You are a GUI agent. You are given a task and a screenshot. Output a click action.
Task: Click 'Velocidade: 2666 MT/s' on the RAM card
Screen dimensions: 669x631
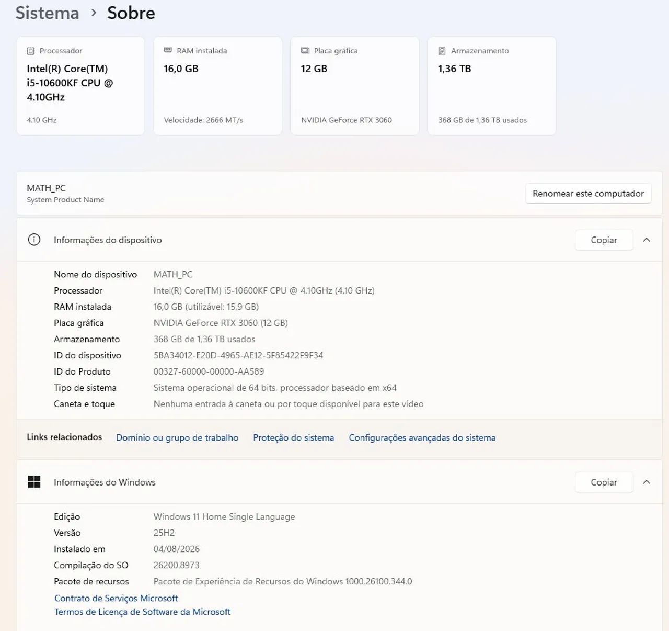pyautogui.click(x=203, y=120)
